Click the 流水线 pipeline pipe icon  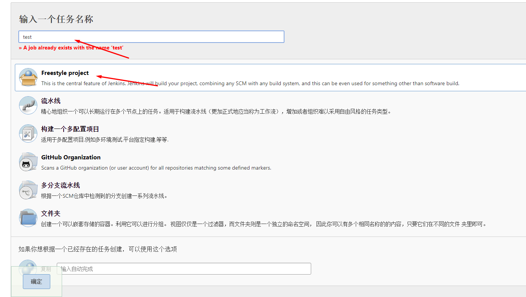point(28,105)
